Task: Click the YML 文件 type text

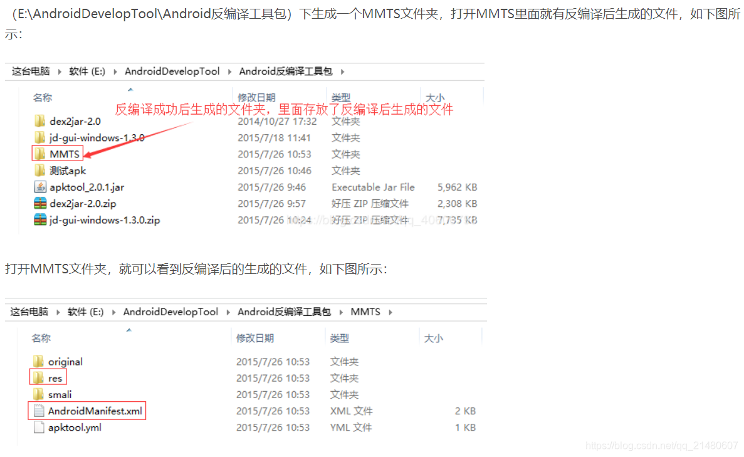Action: coord(351,428)
